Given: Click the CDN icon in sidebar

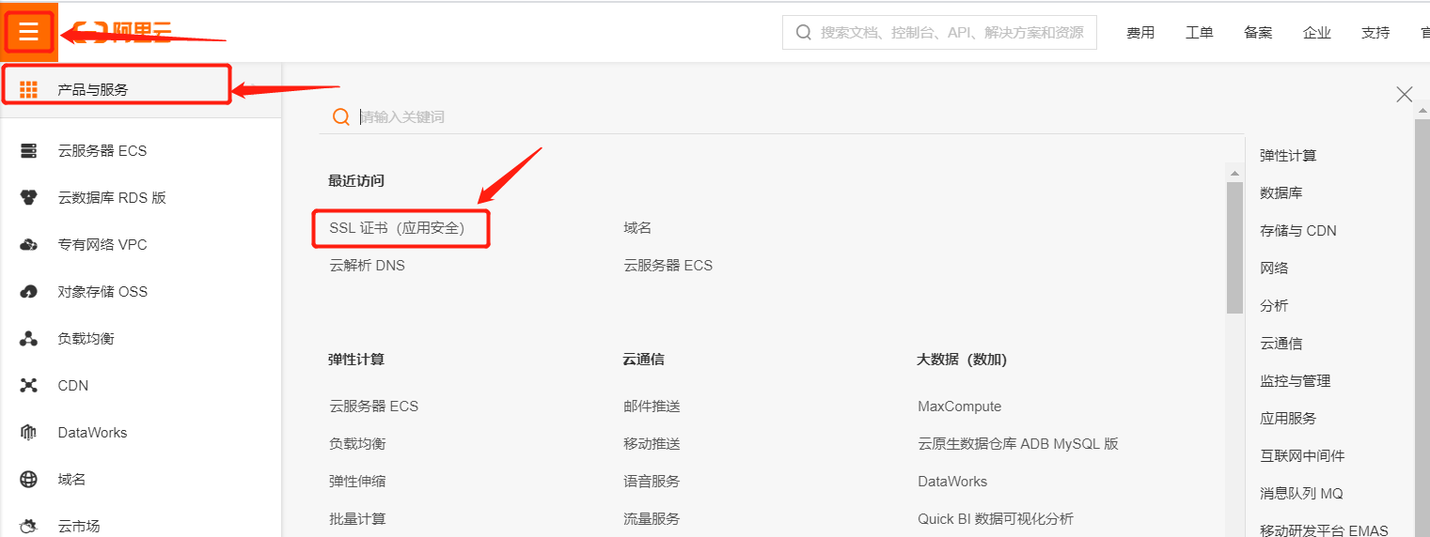Looking at the screenshot, I should tap(29, 386).
